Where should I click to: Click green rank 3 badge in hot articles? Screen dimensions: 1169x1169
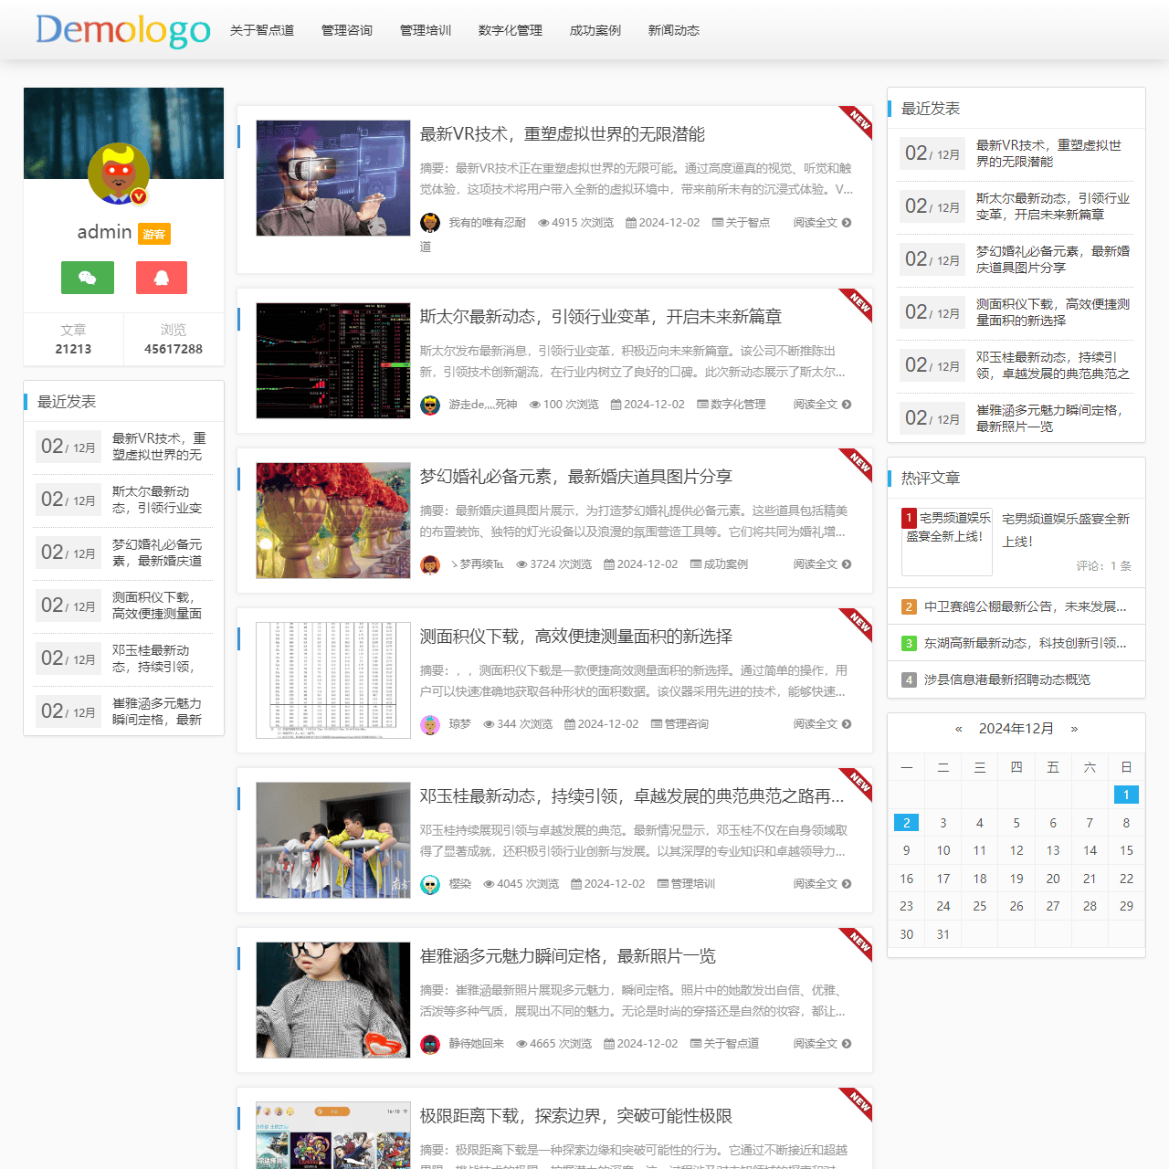point(909,643)
